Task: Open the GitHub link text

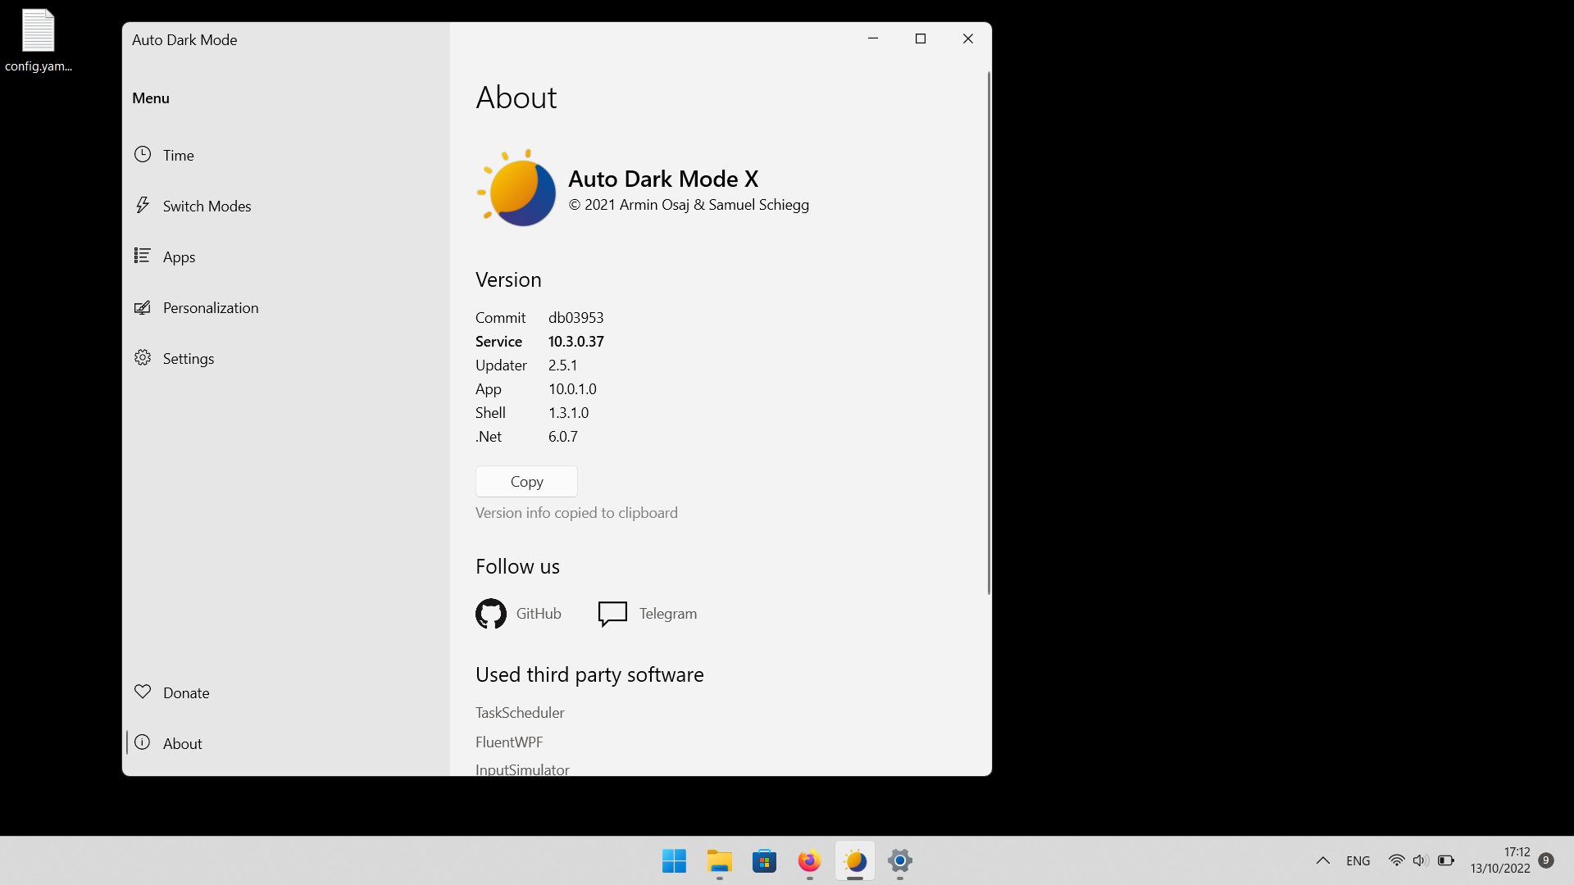Action: click(539, 613)
